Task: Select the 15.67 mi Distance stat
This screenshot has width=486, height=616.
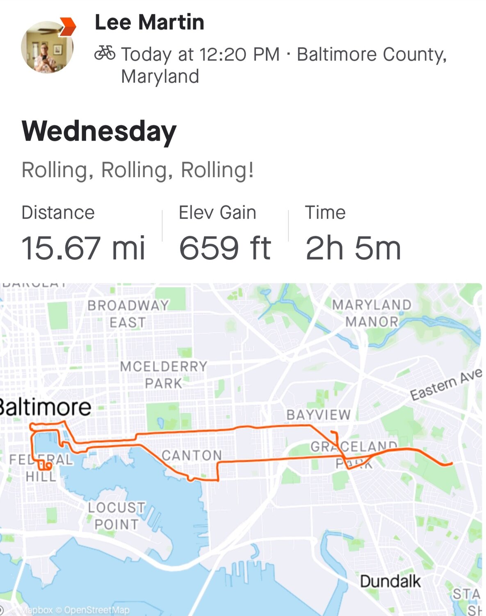Action: coord(83,248)
